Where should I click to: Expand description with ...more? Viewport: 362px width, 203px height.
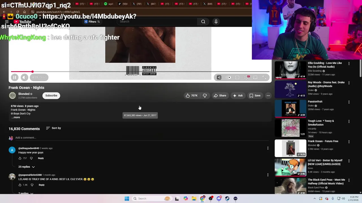tap(16, 117)
